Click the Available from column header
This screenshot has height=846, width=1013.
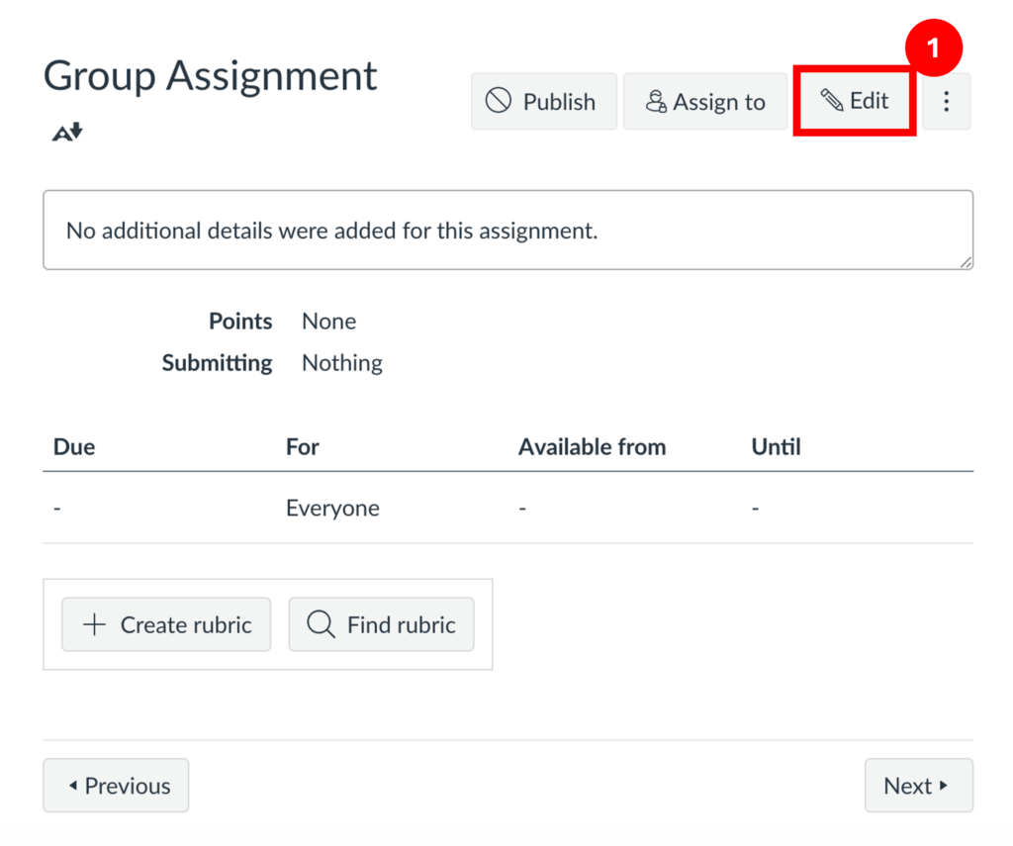(592, 446)
